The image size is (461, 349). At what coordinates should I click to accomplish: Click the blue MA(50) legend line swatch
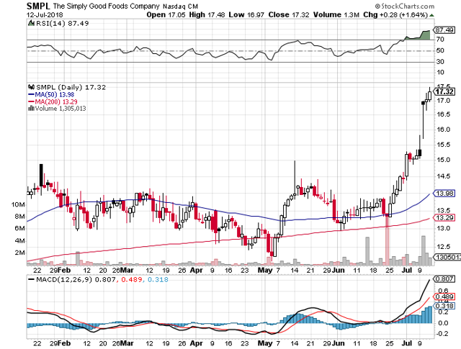pos(31,94)
